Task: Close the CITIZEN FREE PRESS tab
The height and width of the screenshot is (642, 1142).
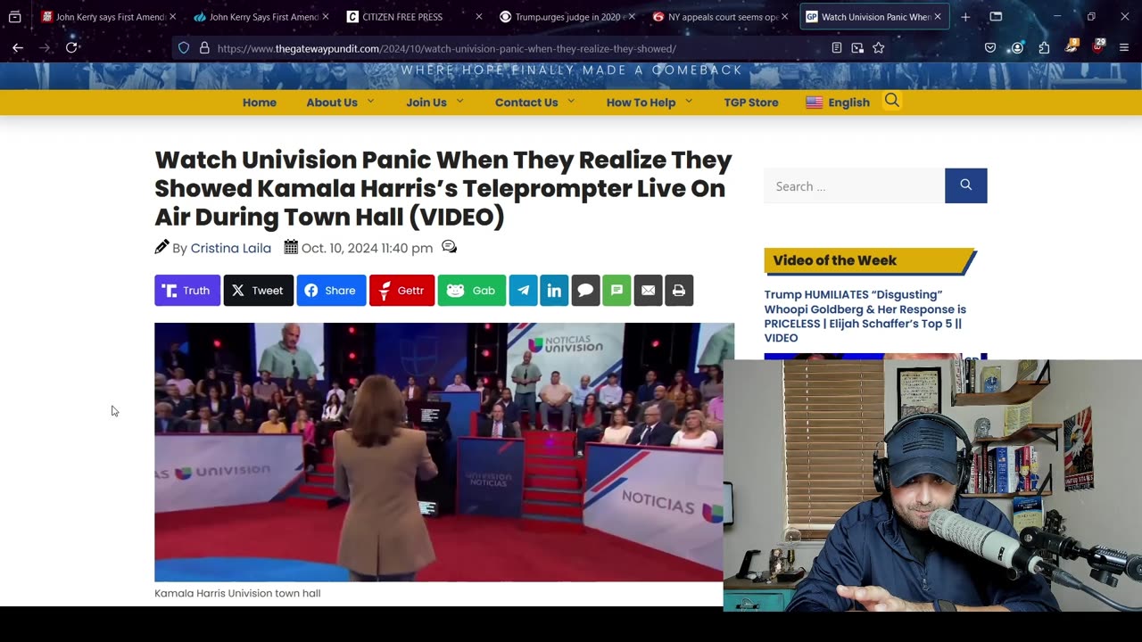Action: [479, 16]
